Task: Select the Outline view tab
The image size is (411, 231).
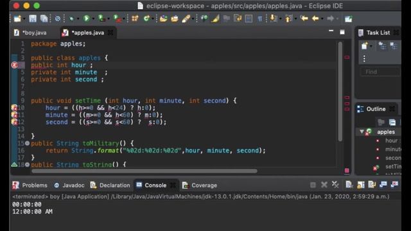Action: 372,109
